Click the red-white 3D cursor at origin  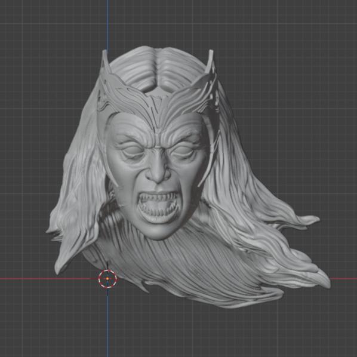point(107,279)
